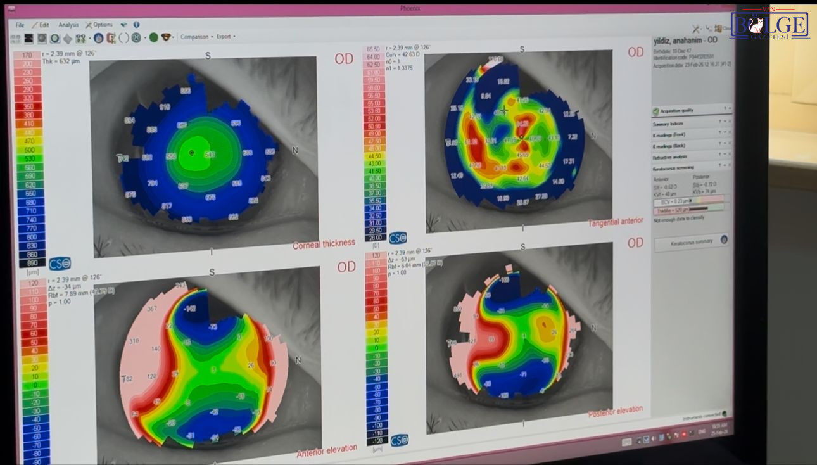Collapse the Keratoconus screening panel
The width and height of the screenshot is (817, 465).
tap(692, 168)
